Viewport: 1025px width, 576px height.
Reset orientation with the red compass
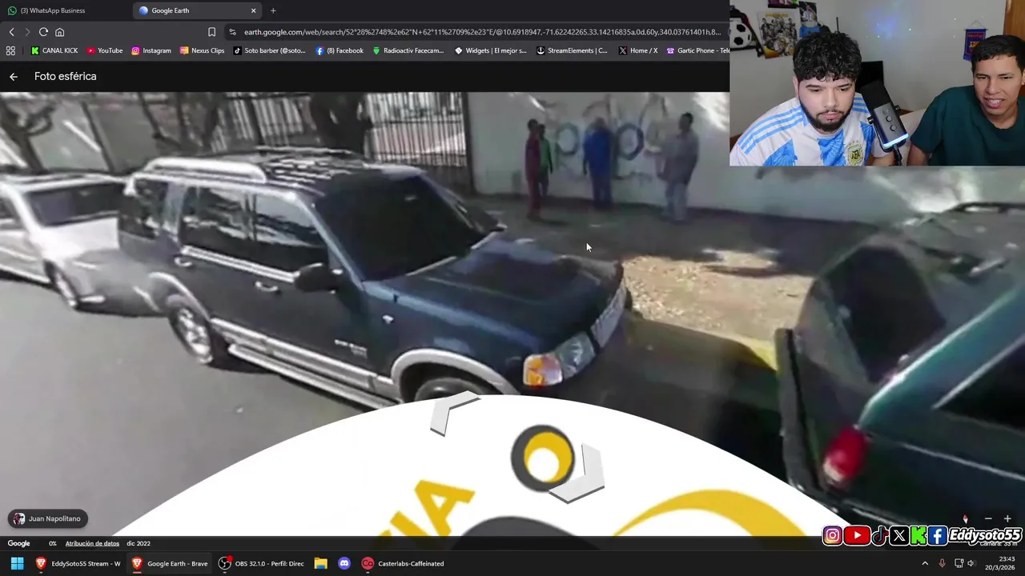965,519
